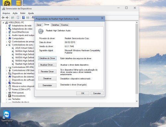Switch to the Detalhes tab
Image resolution: width=166 pixels, height=127 pixels.
point(55,25)
